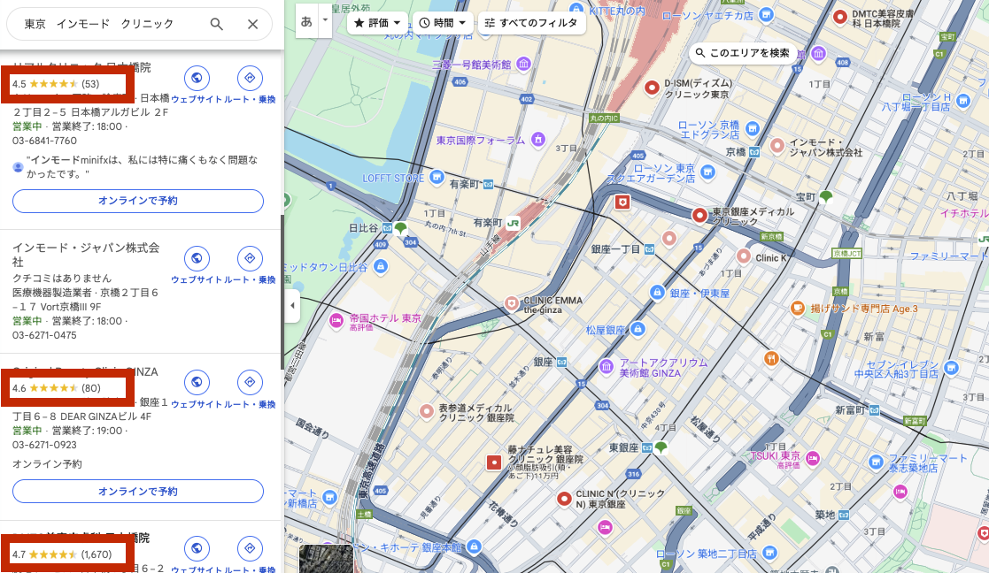989x573 pixels.
Task: Open website icon for the 4.7-rated clinic
Action: point(197,548)
